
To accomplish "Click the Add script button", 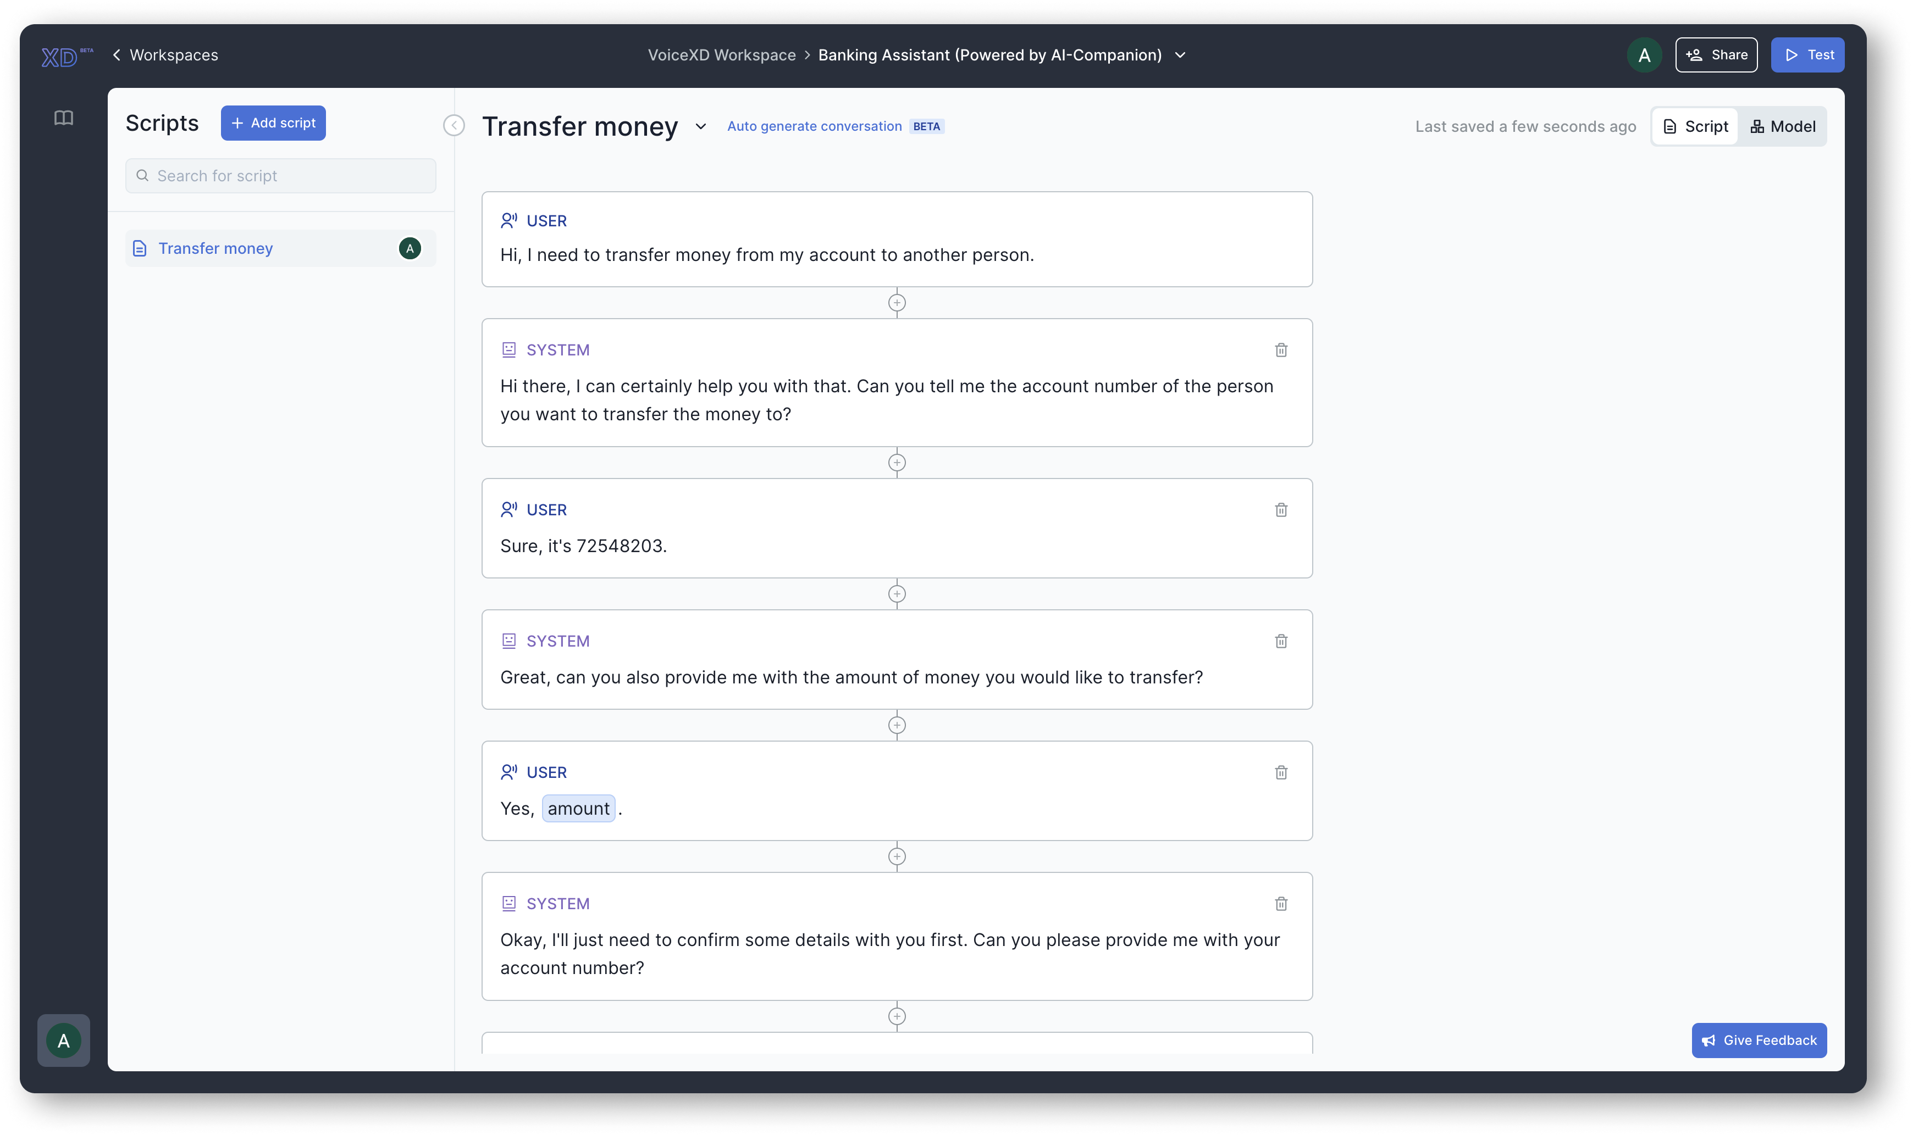I will (x=273, y=123).
